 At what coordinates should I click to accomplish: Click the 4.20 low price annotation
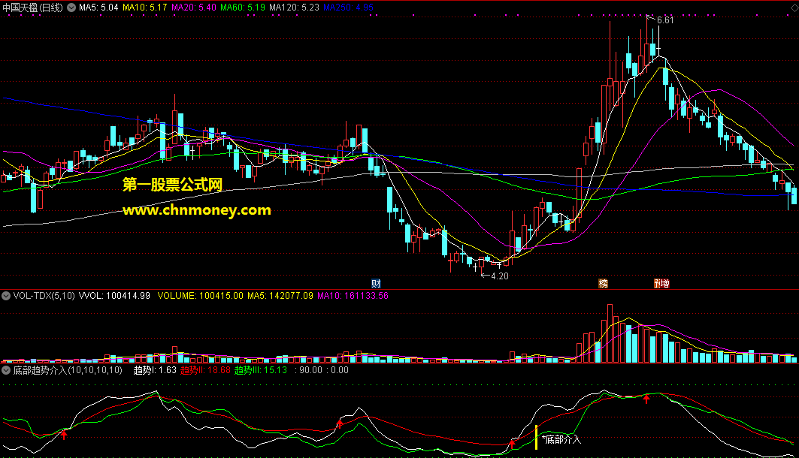500,276
